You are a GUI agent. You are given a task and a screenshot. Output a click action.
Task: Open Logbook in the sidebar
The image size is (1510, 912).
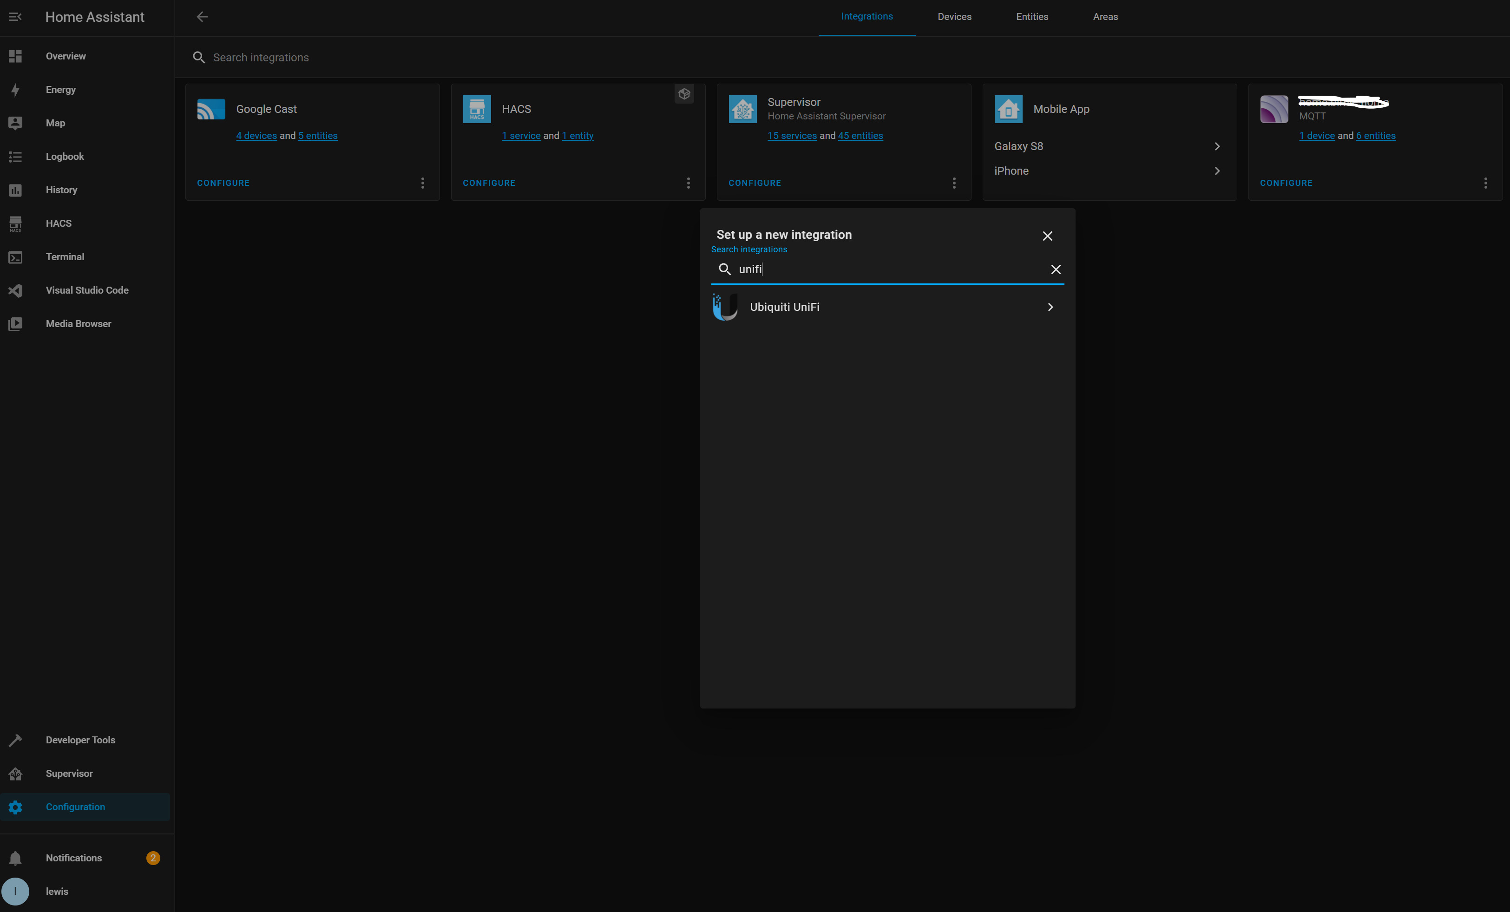point(85,157)
